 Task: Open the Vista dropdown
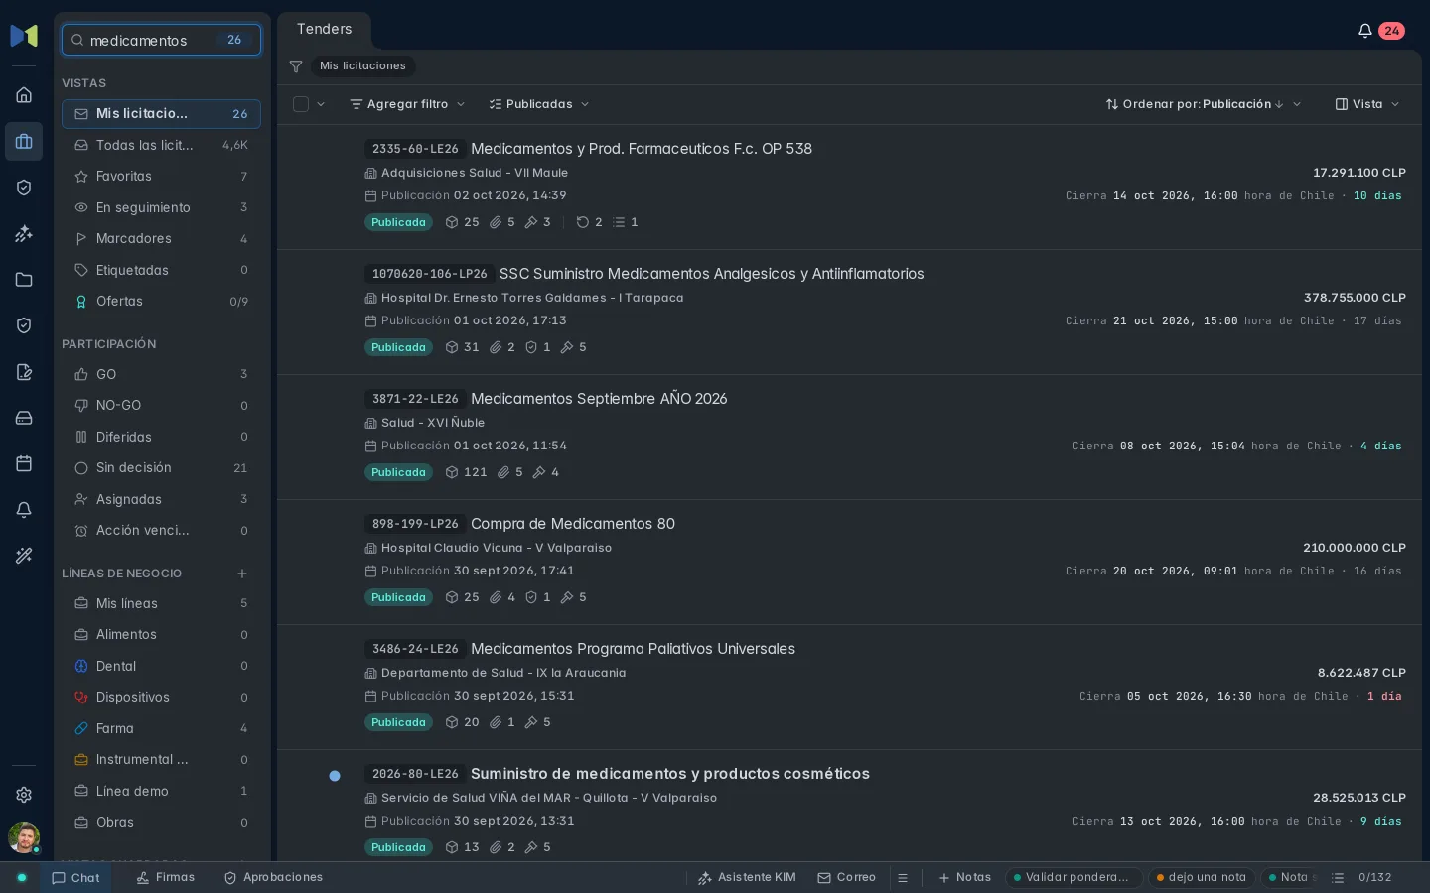[x=1367, y=104]
